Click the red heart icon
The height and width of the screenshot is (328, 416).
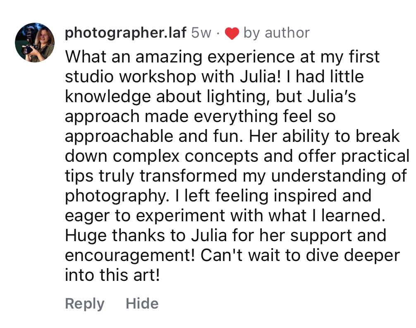coord(232,34)
